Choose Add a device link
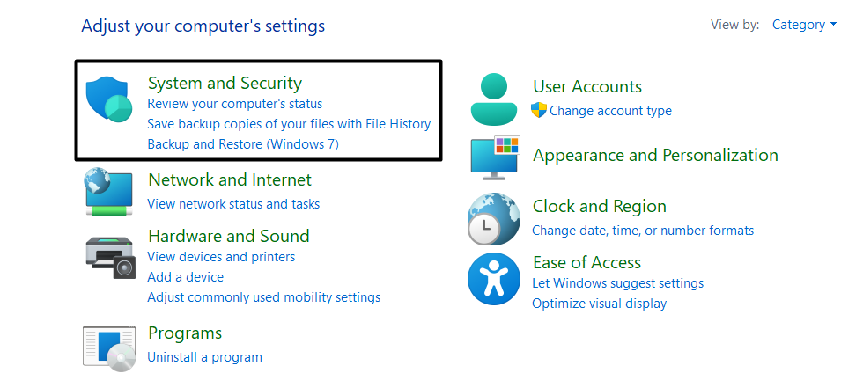The width and height of the screenshot is (863, 388). [185, 276]
